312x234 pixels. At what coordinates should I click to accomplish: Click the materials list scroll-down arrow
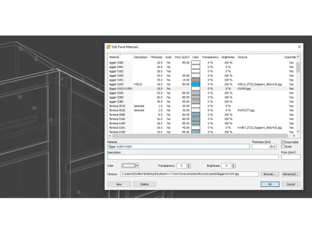pyautogui.click(x=298, y=132)
